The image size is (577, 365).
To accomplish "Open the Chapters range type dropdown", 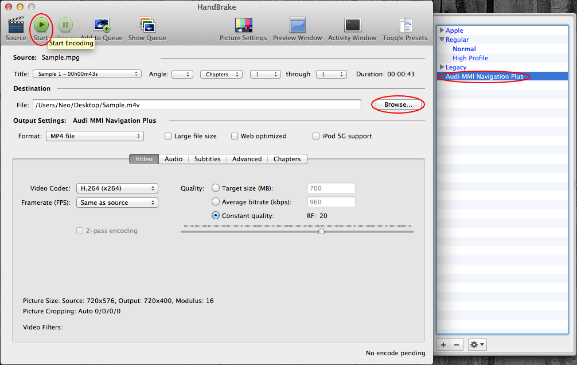I will [x=221, y=74].
